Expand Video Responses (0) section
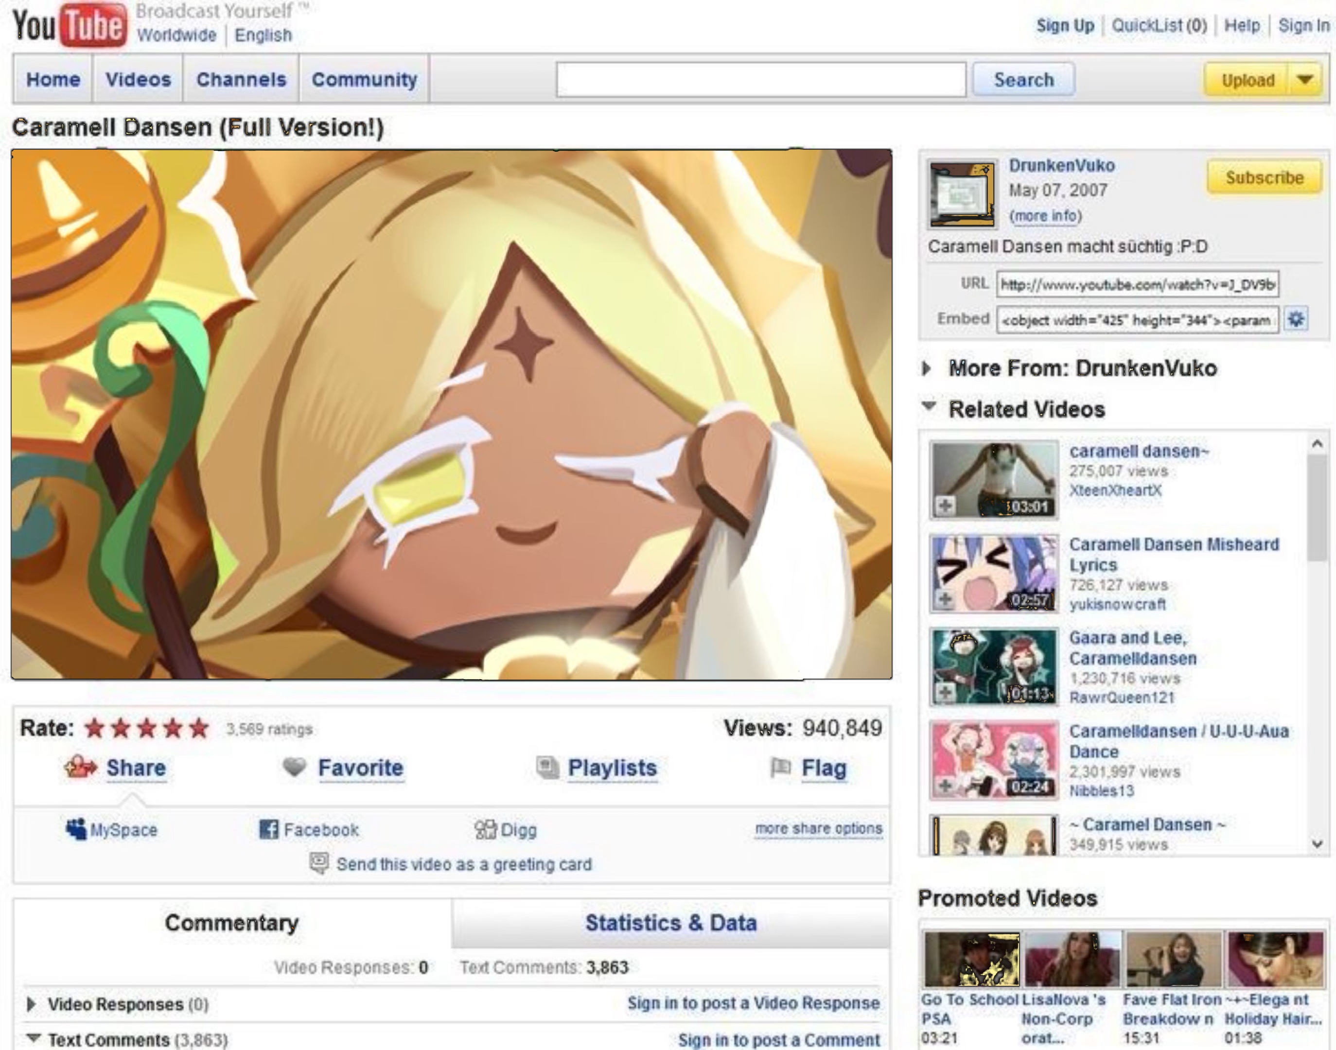The image size is (1336, 1050). point(31,1004)
